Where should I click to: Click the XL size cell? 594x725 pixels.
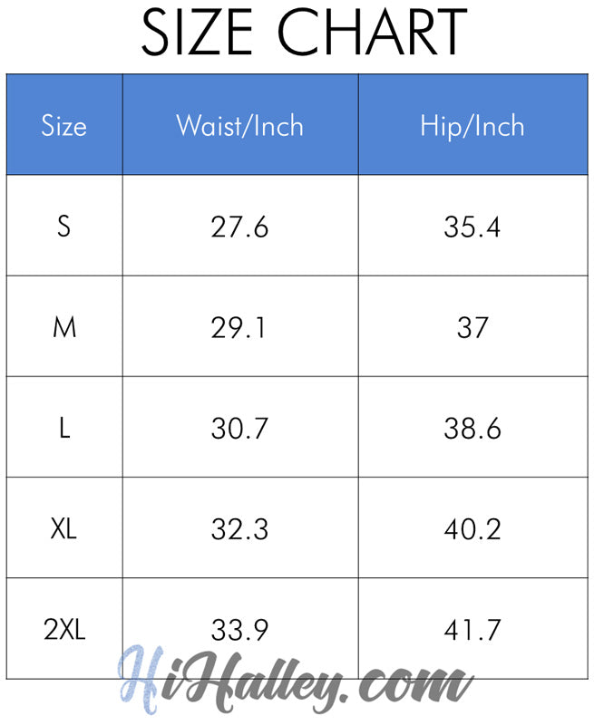tap(64, 528)
